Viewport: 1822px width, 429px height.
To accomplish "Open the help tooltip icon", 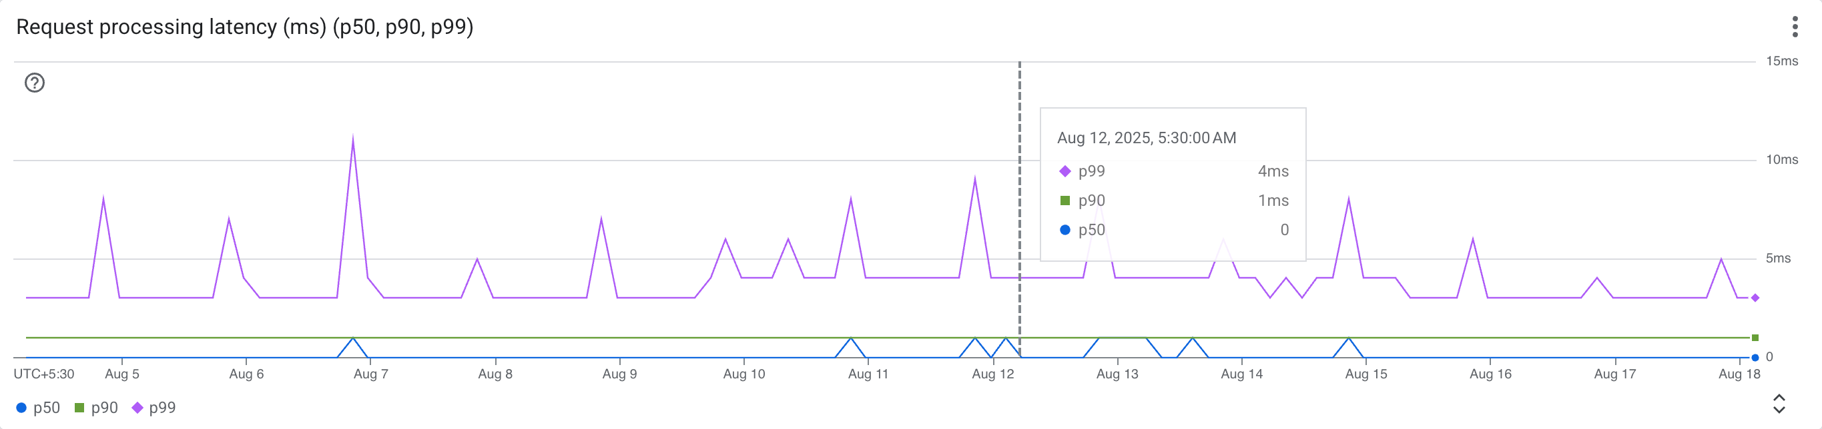I will pyautogui.click(x=35, y=83).
